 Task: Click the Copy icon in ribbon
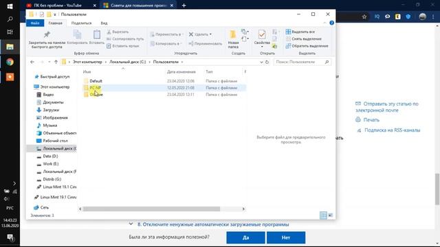pos(77,35)
